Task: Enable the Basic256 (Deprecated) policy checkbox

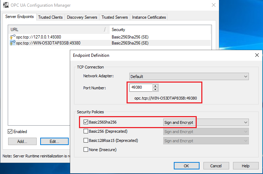Action: [x=86, y=131]
